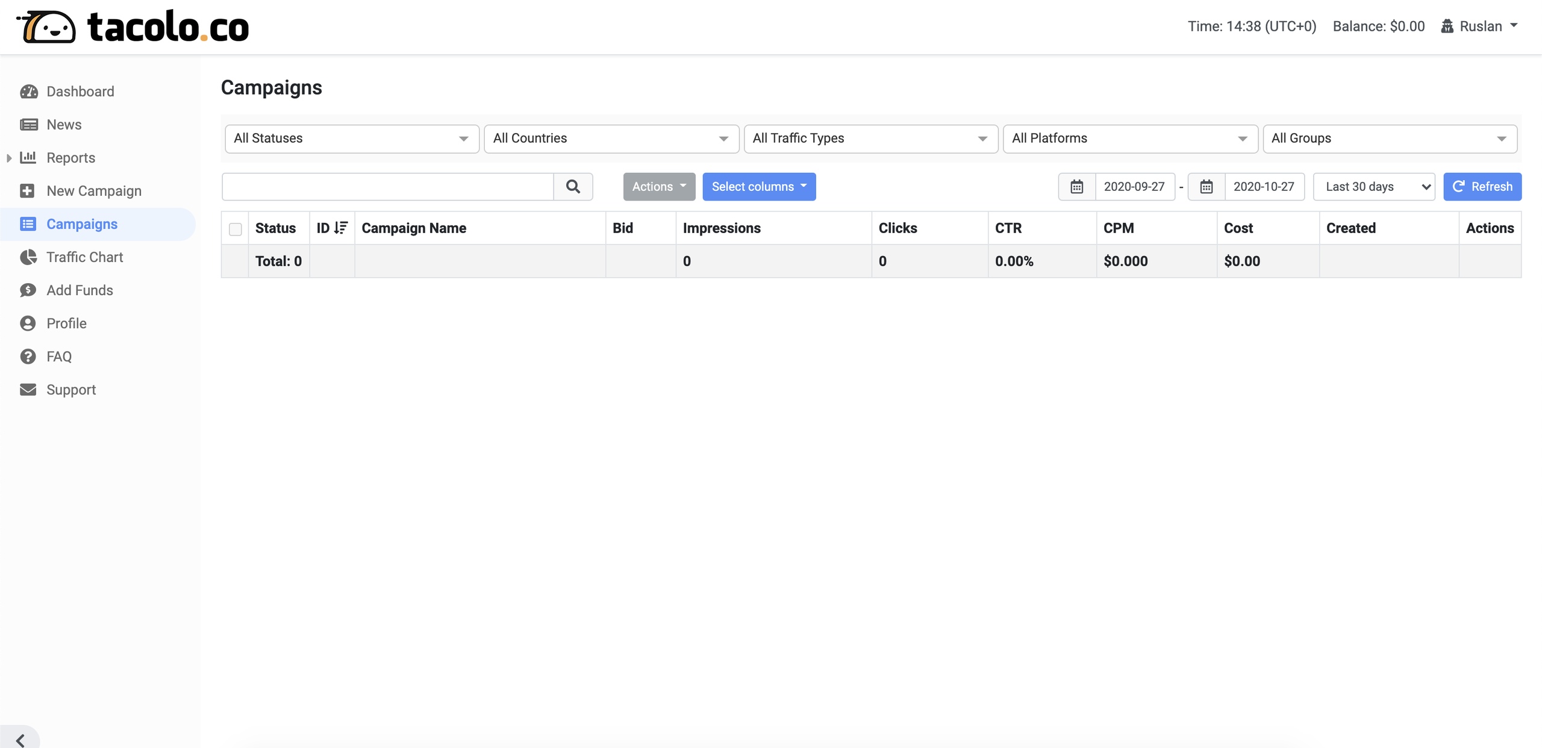Image resolution: width=1542 pixels, height=748 pixels.
Task: Open the All Statuses dropdown
Action: [352, 139]
